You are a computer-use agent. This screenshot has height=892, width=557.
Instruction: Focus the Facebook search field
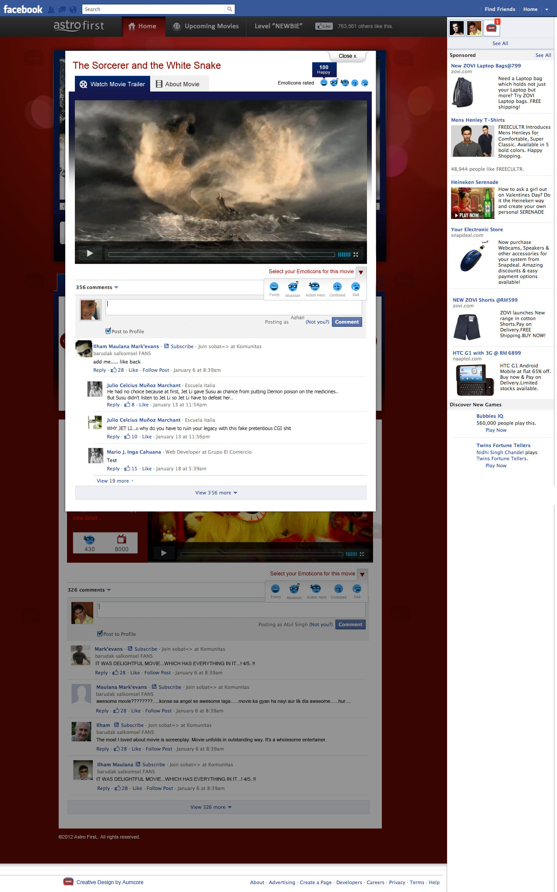pos(154,9)
